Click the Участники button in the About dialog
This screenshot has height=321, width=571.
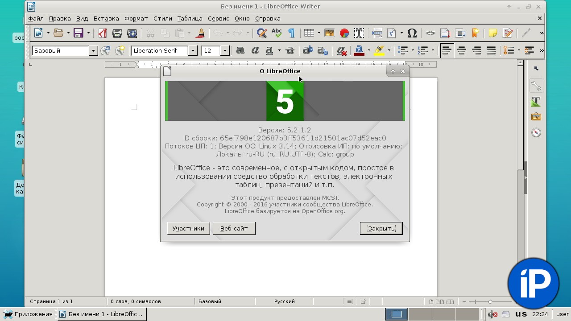coord(188,228)
